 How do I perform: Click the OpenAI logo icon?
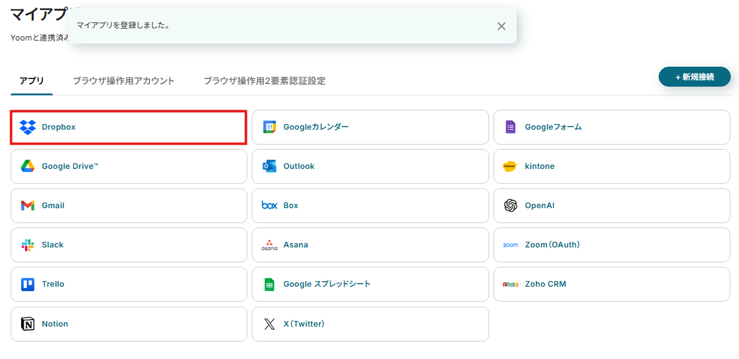pyautogui.click(x=510, y=206)
